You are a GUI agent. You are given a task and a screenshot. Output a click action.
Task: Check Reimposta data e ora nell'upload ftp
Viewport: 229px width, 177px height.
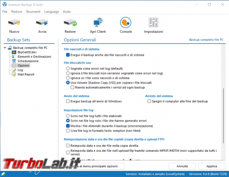coord(68,152)
